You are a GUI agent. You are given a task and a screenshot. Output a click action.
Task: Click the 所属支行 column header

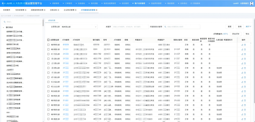pos(138,40)
